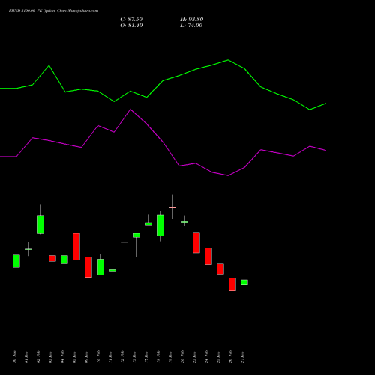375x375 pixels.
Task: Click the green candle above 27 Feb
Action: pyautogui.click(x=244, y=282)
